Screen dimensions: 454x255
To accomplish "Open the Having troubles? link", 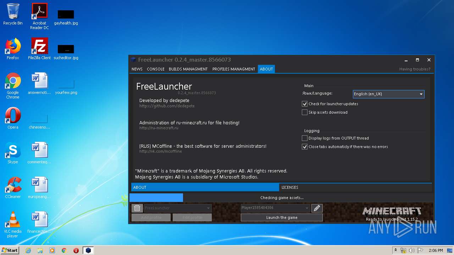I will tap(415, 69).
